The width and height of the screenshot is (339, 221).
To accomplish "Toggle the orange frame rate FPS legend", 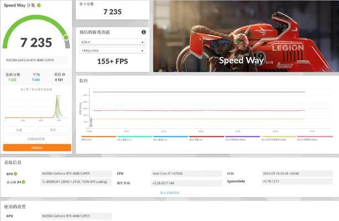I will (x=99, y=138).
